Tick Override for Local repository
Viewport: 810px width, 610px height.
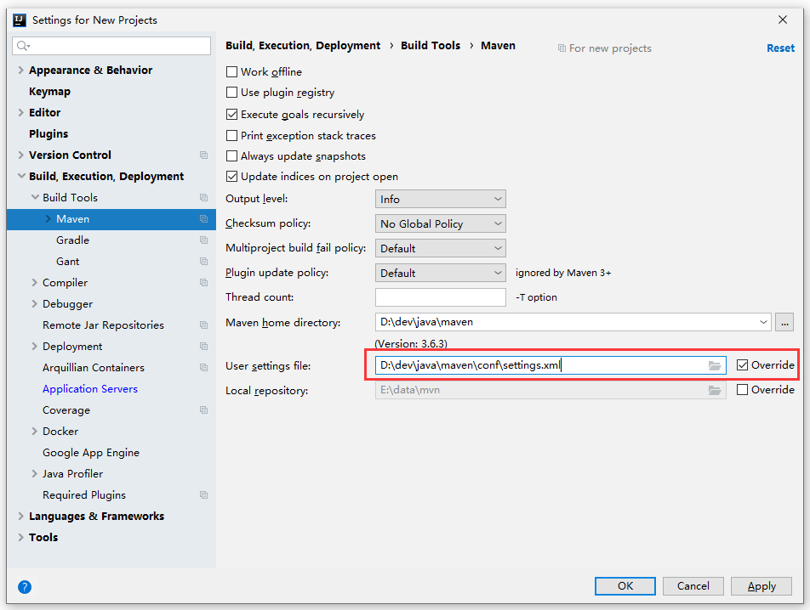(743, 390)
